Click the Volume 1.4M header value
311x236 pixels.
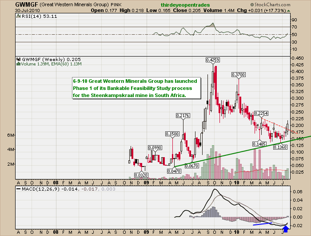[x=219, y=10]
